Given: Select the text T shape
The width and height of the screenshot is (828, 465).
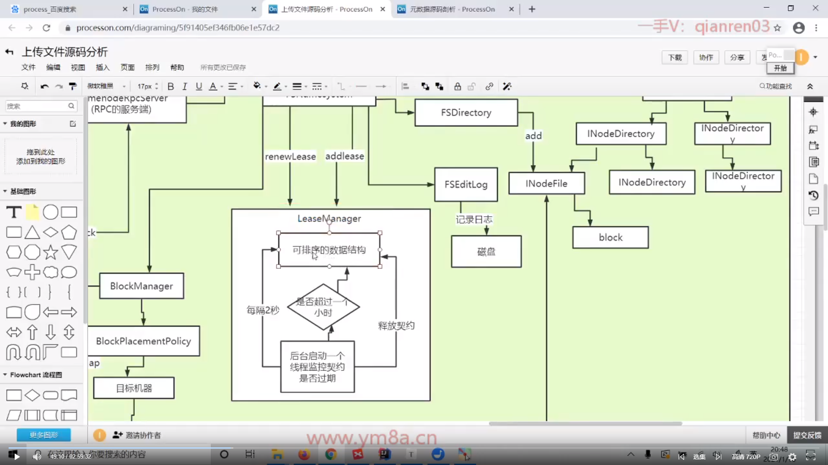Looking at the screenshot, I should tap(14, 212).
